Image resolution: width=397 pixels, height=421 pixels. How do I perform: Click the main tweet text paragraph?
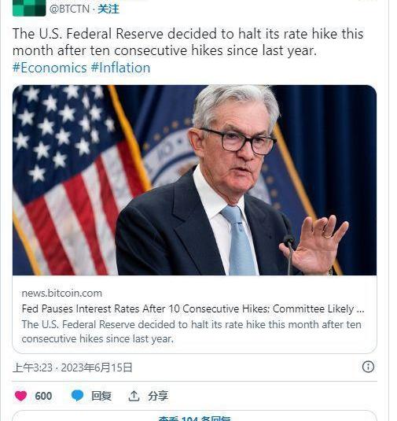pyautogui.click(x=188, y=42)
